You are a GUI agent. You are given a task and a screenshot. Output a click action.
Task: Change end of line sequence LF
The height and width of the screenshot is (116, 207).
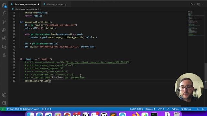click(168, 109)
